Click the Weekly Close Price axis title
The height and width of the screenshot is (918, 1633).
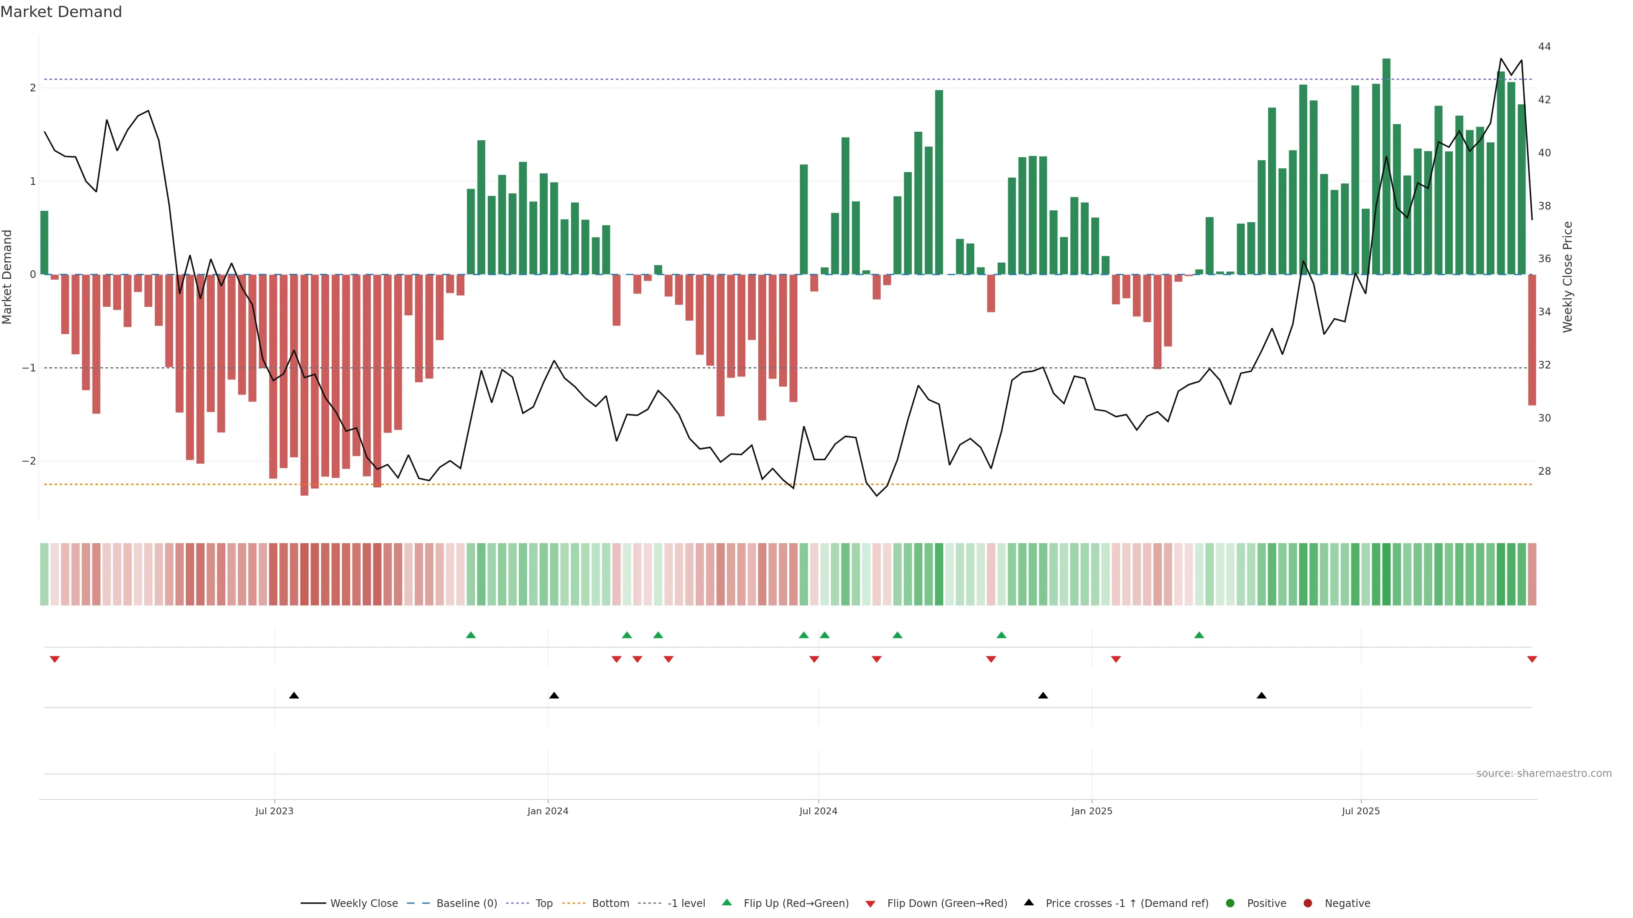tap(1568, 277)
